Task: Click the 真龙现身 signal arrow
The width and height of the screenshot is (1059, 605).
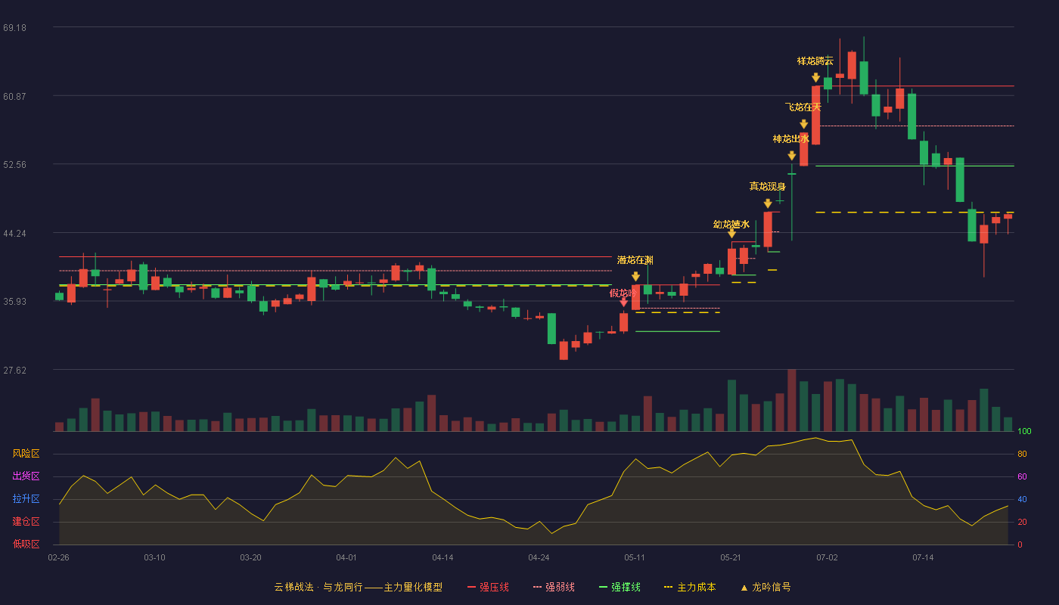Action: tap(768, 203)
